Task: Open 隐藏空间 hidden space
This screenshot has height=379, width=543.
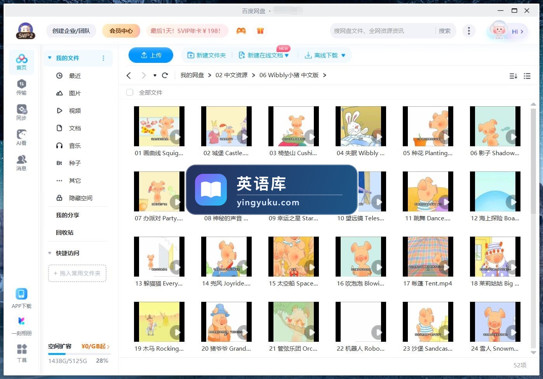Action: [x=81, y=198]
